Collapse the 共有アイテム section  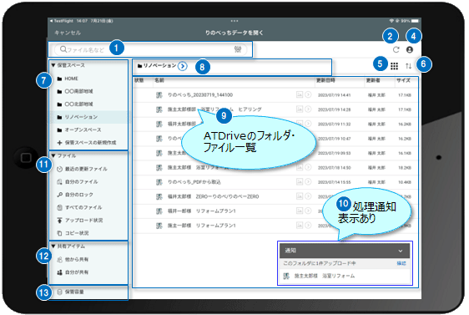coord(53,246)
